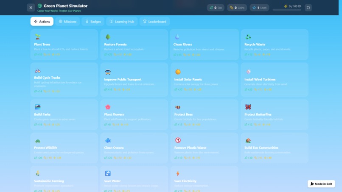Click the Coins counter in header
The image size is (342, 192).
tap(237, 8)
